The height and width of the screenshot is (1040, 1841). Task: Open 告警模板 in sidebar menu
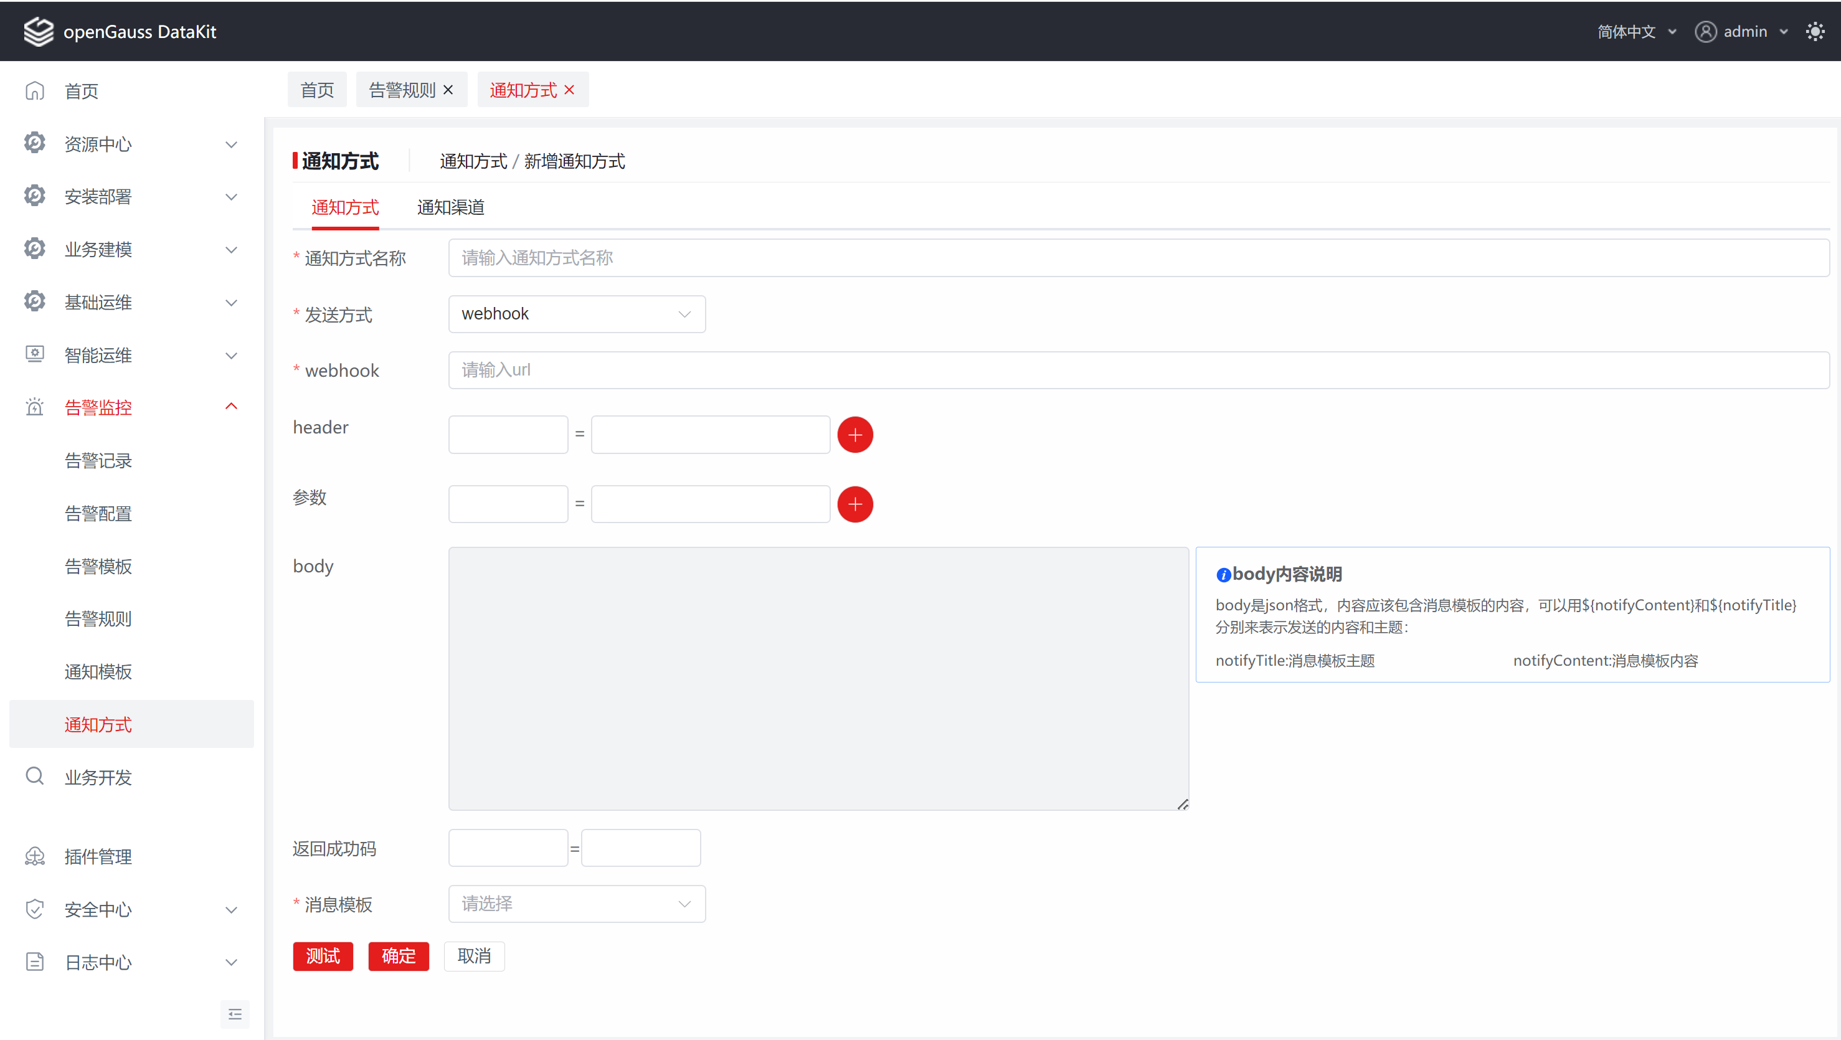98,566
